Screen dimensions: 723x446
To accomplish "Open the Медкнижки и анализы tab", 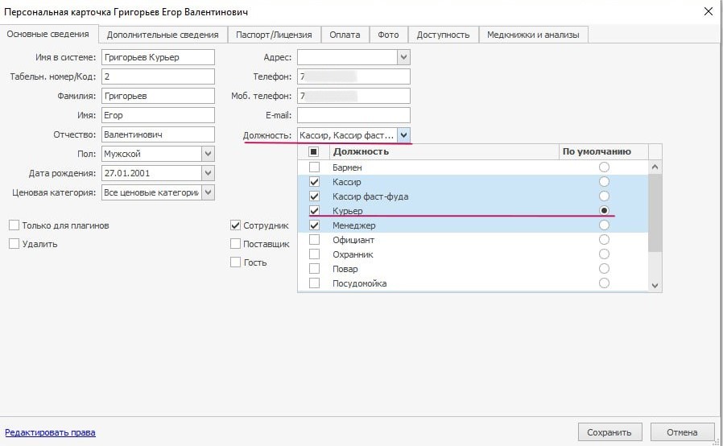I will coord(533,35).
